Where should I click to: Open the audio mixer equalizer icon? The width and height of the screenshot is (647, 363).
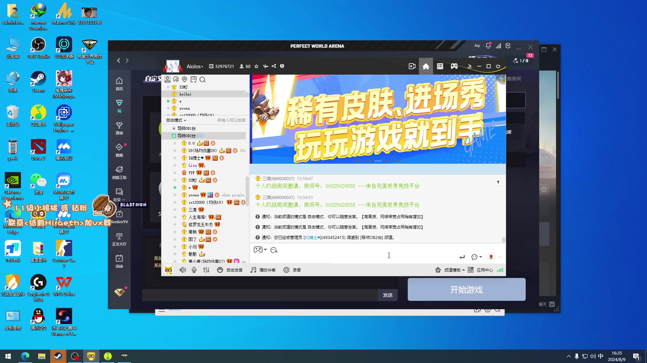(x=206, y=270)
